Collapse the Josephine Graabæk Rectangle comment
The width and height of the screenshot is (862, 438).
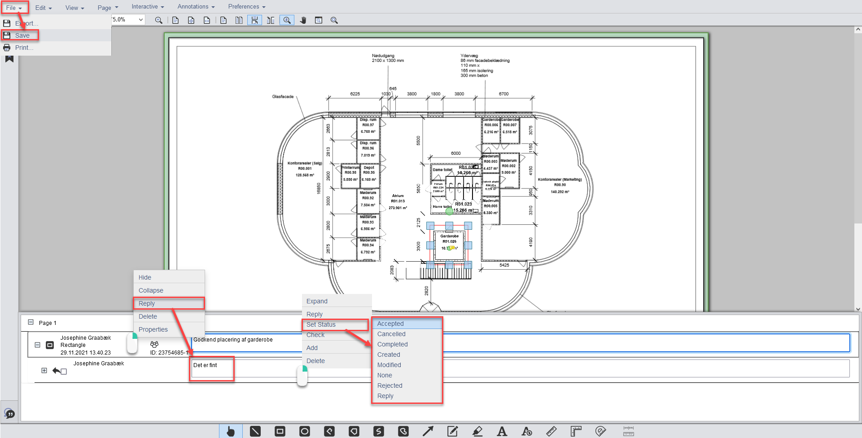(x=38, y=345)
